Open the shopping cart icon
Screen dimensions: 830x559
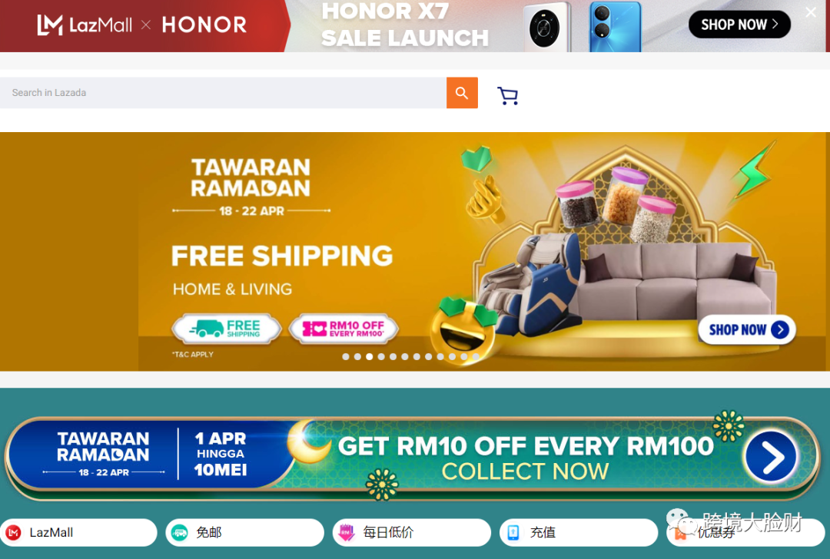pyautogui.click(x=508, y=96)
